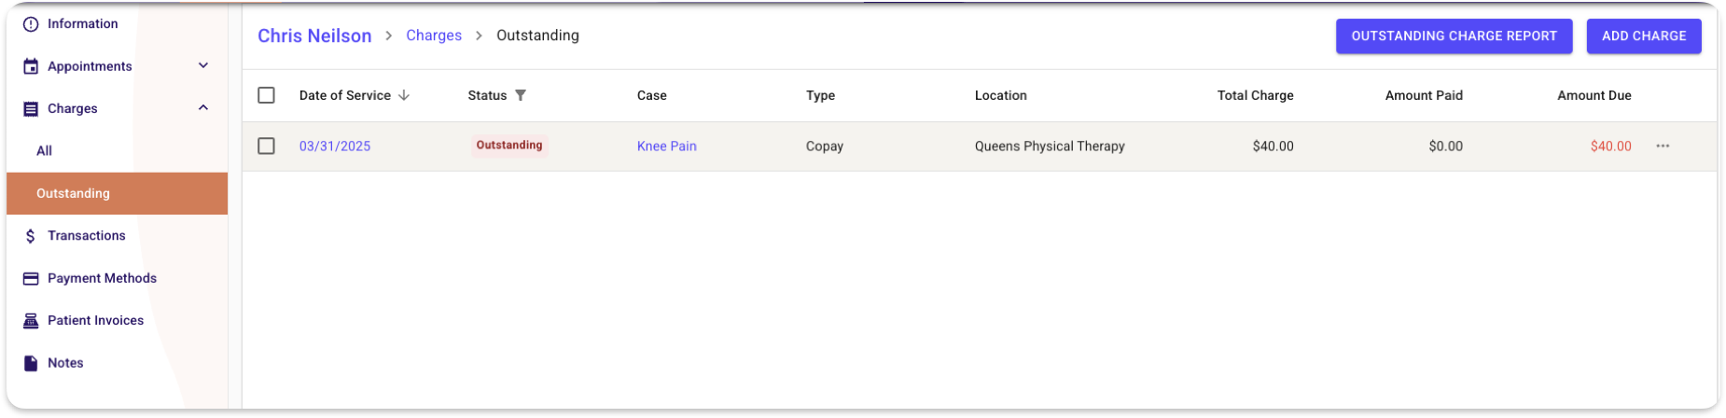Open the Knee Pain case link
The width and height of the screenshot is (1726, 418).
click(x=667, y=146)
